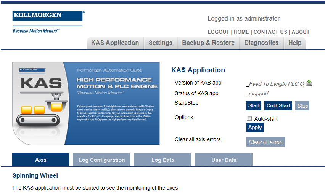Click the Feed To Length PLC version text
This screenshot has height=193, width=325.
point(275,84)
